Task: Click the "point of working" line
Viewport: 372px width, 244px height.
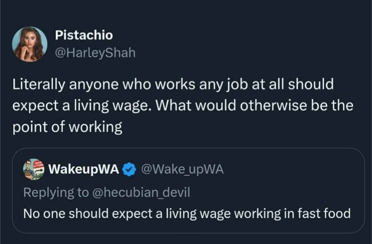Action: [x=67, y=127]
